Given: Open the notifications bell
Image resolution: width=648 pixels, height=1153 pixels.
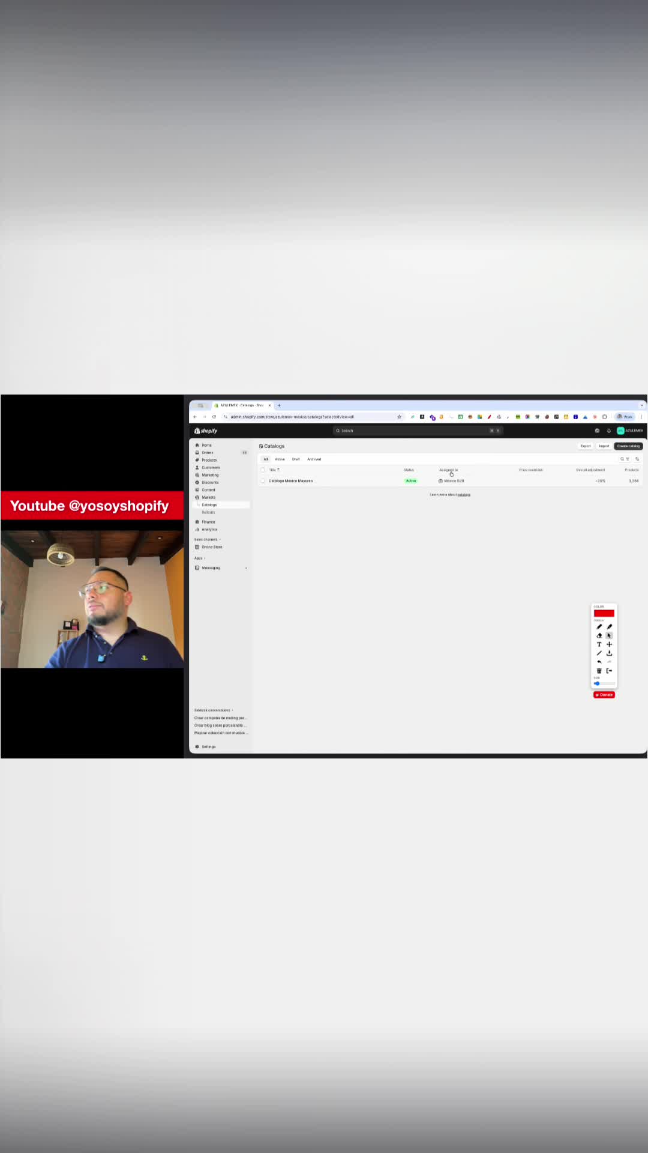Looking at the screenshot, I should pyautogui.click(x=608, y=431).
